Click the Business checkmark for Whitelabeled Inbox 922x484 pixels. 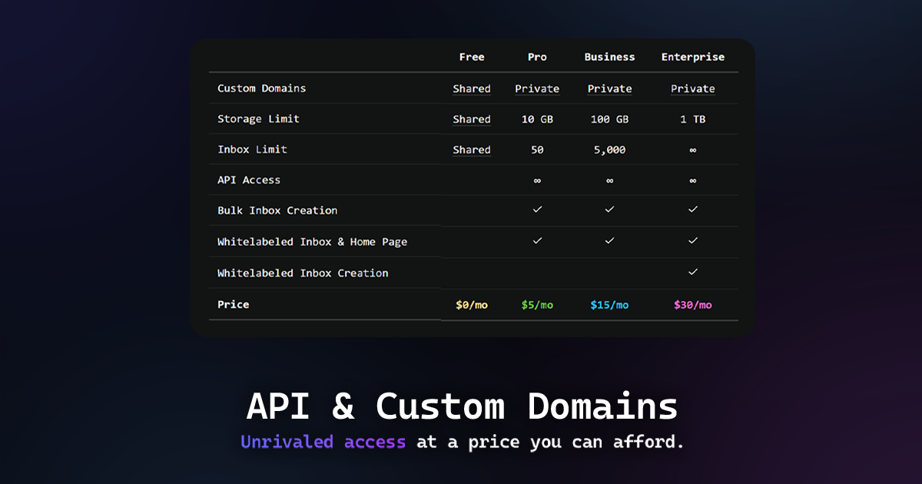(x=609, y=240)
